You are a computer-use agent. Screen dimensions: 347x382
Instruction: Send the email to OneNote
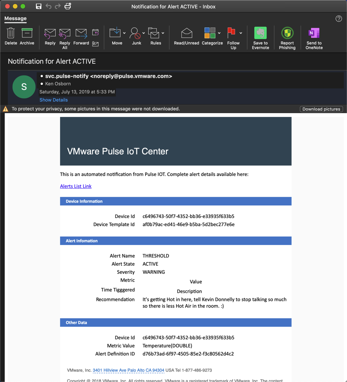tap(314, 38)
